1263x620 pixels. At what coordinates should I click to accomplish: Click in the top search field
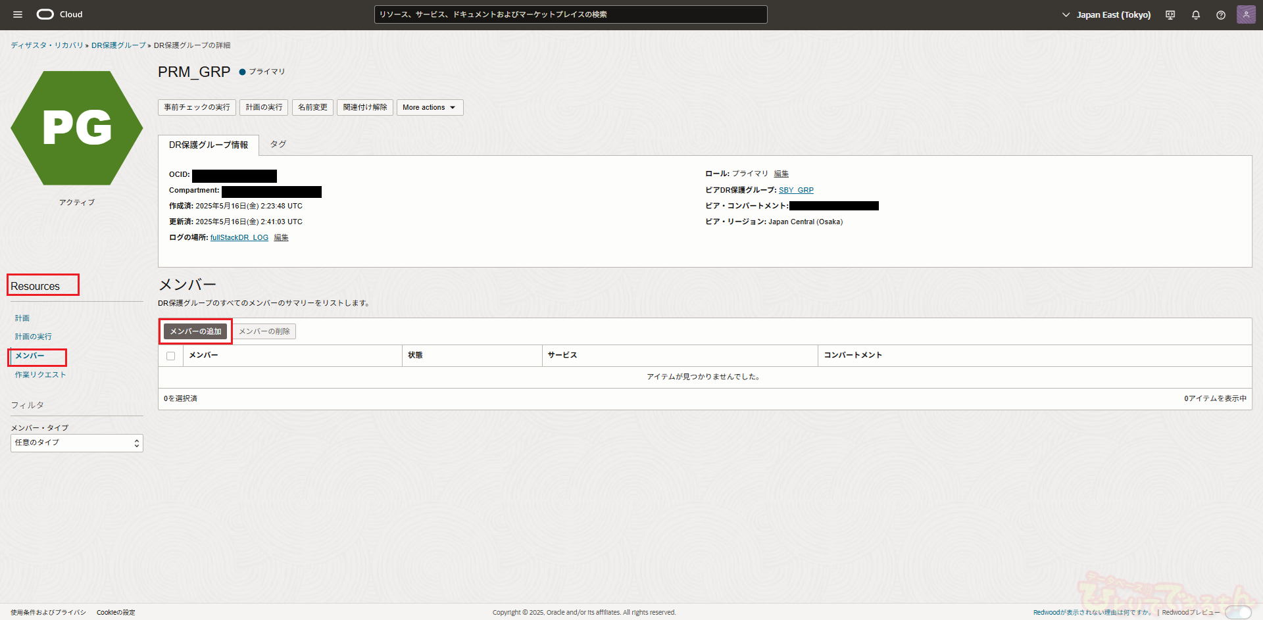tap(570, 14)
